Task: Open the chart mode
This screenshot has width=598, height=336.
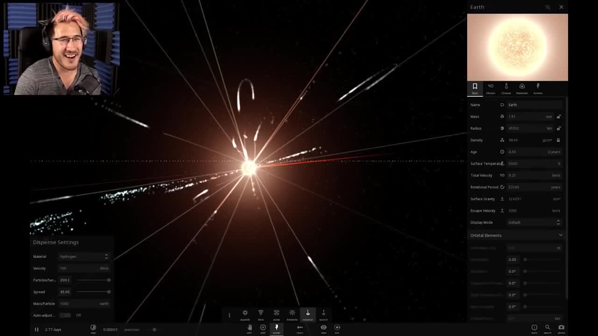Action: click(x=300, y=329)
